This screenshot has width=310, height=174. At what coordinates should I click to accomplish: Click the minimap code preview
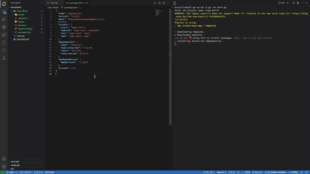click(158, 12)
